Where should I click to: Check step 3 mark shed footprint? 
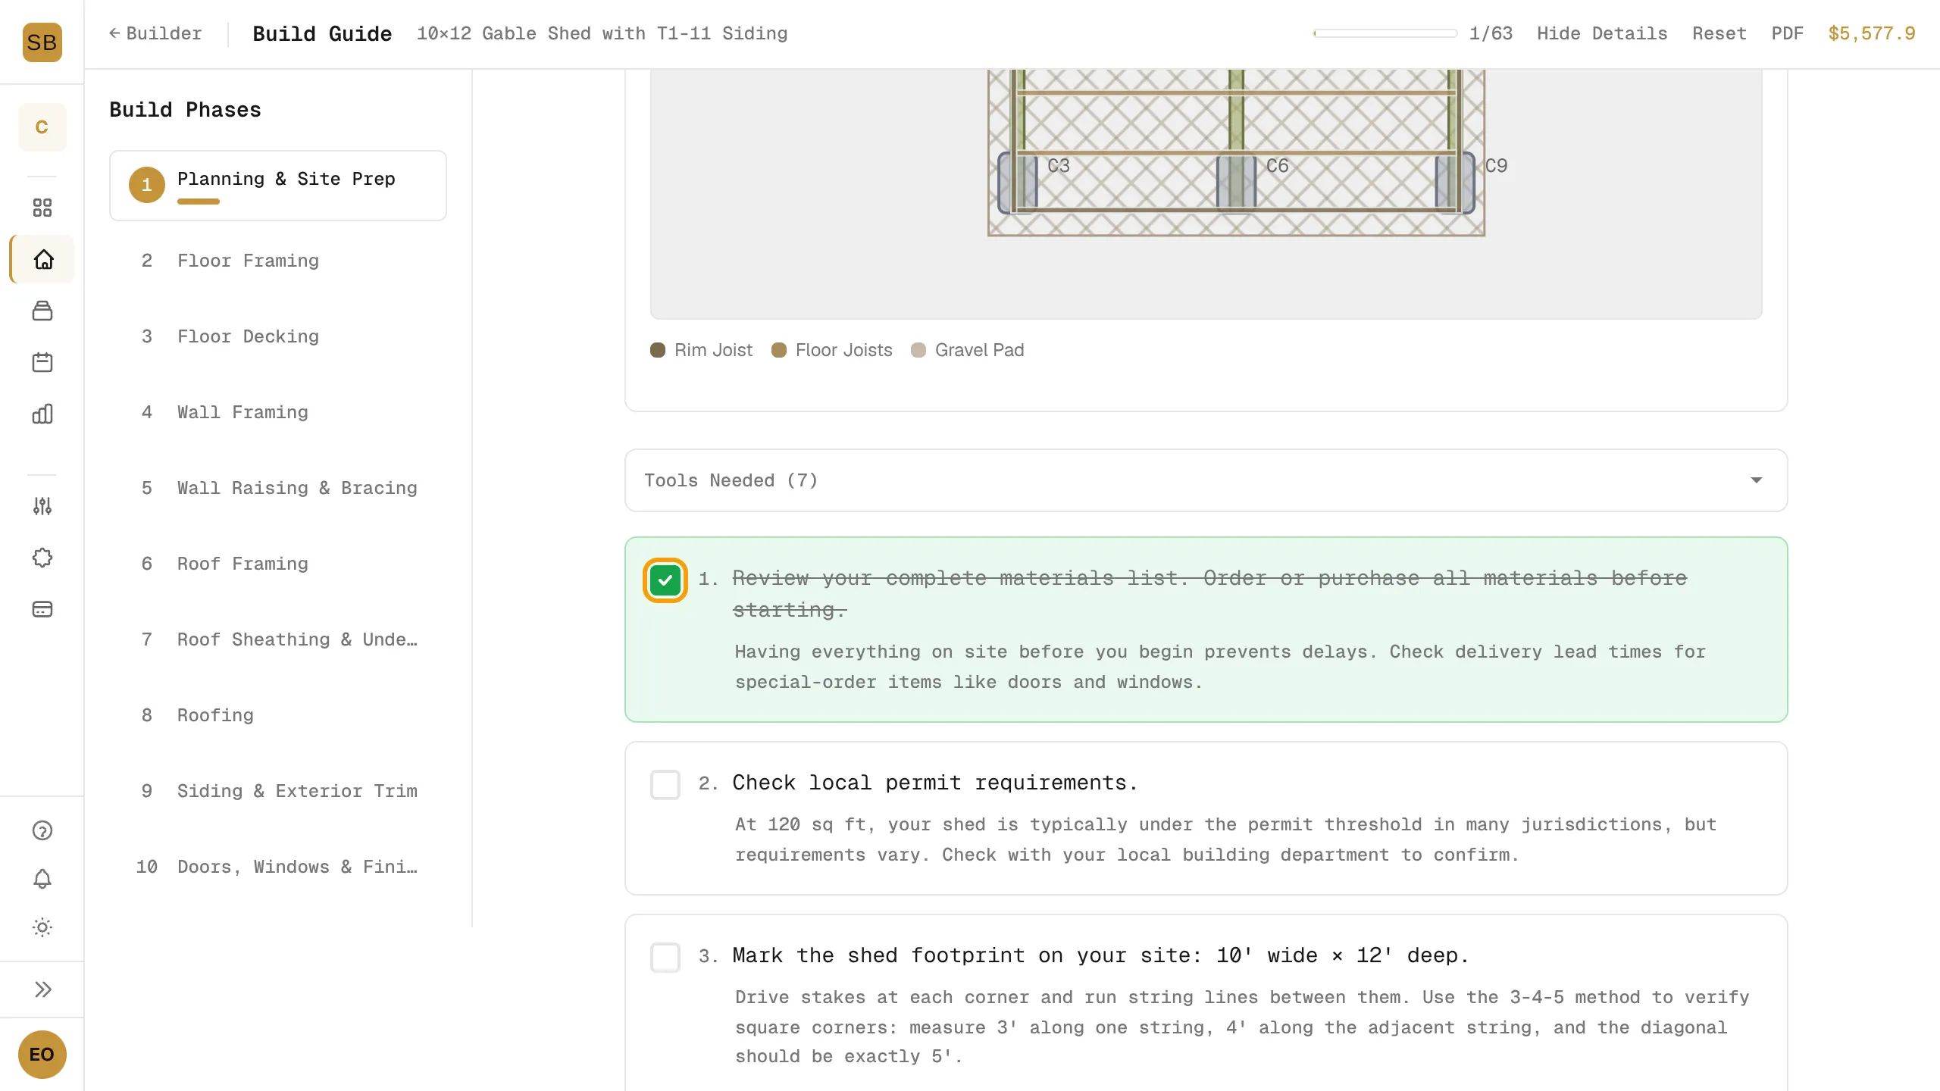pos(665,958)
